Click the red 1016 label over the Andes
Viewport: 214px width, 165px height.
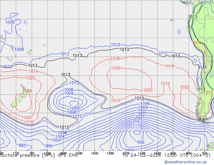coord(197,43)
